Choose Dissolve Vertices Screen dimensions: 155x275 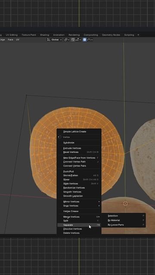79,229
